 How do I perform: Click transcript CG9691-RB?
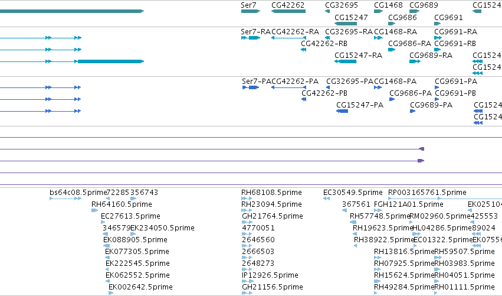pyautogui.click(x=455, y=43)
